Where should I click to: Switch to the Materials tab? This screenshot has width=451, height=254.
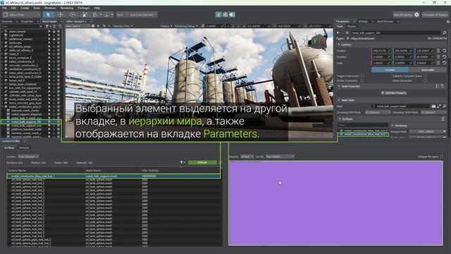[x=7, y=21]
